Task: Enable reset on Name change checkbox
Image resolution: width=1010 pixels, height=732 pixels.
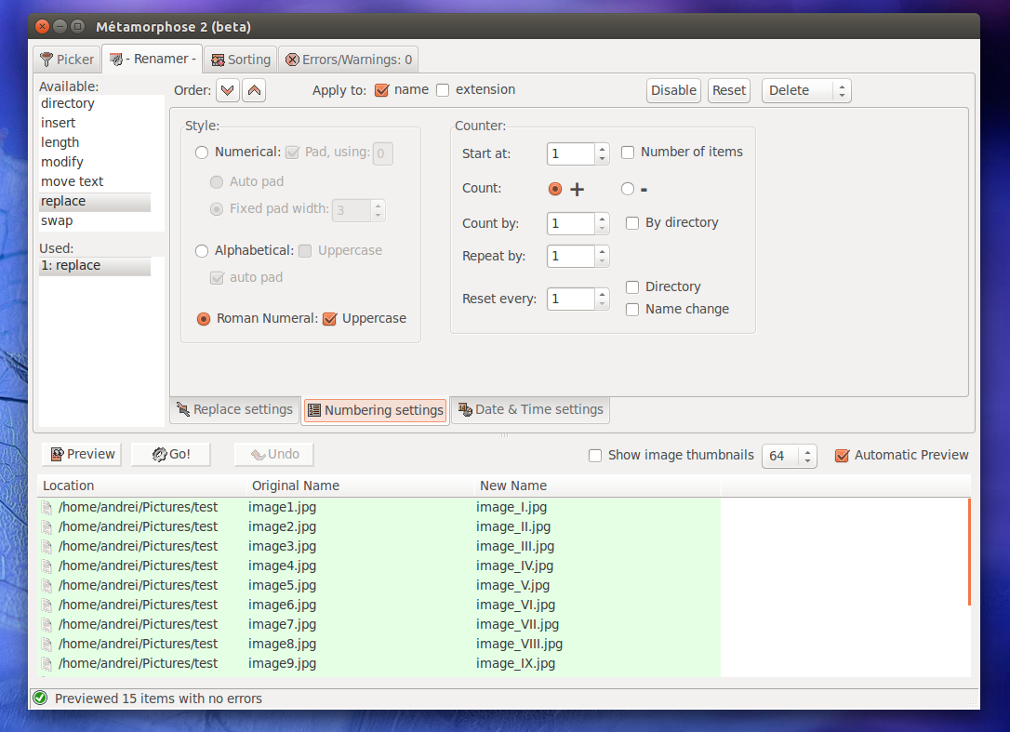Action: pos(632,310)
